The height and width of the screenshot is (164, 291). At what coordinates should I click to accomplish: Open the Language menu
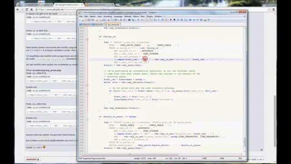(x=118, y=16)
